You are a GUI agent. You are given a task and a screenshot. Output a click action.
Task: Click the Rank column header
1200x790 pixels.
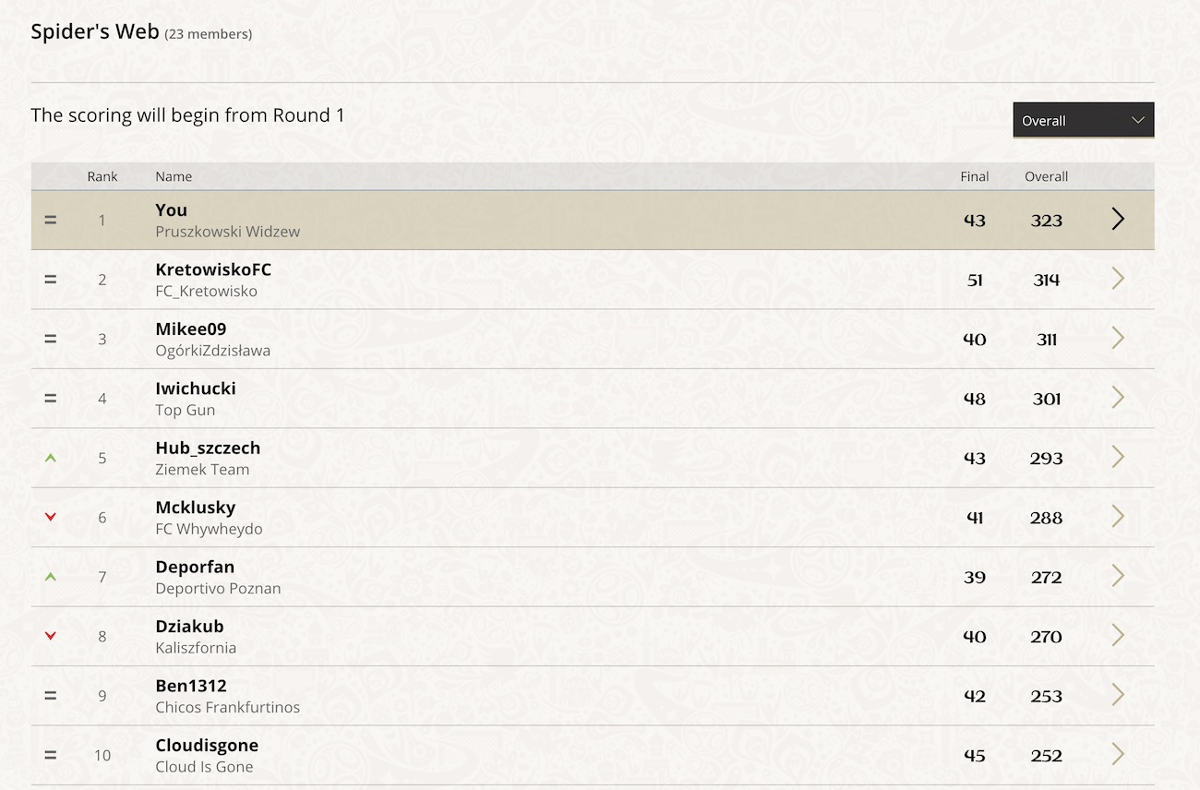102,176
